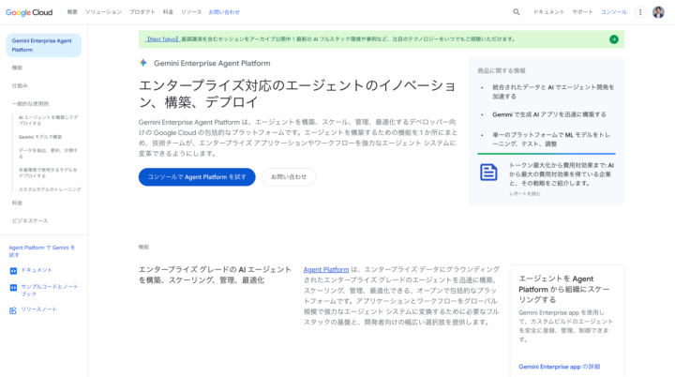Open the リリースノート sidebar link

pos(38,309)
